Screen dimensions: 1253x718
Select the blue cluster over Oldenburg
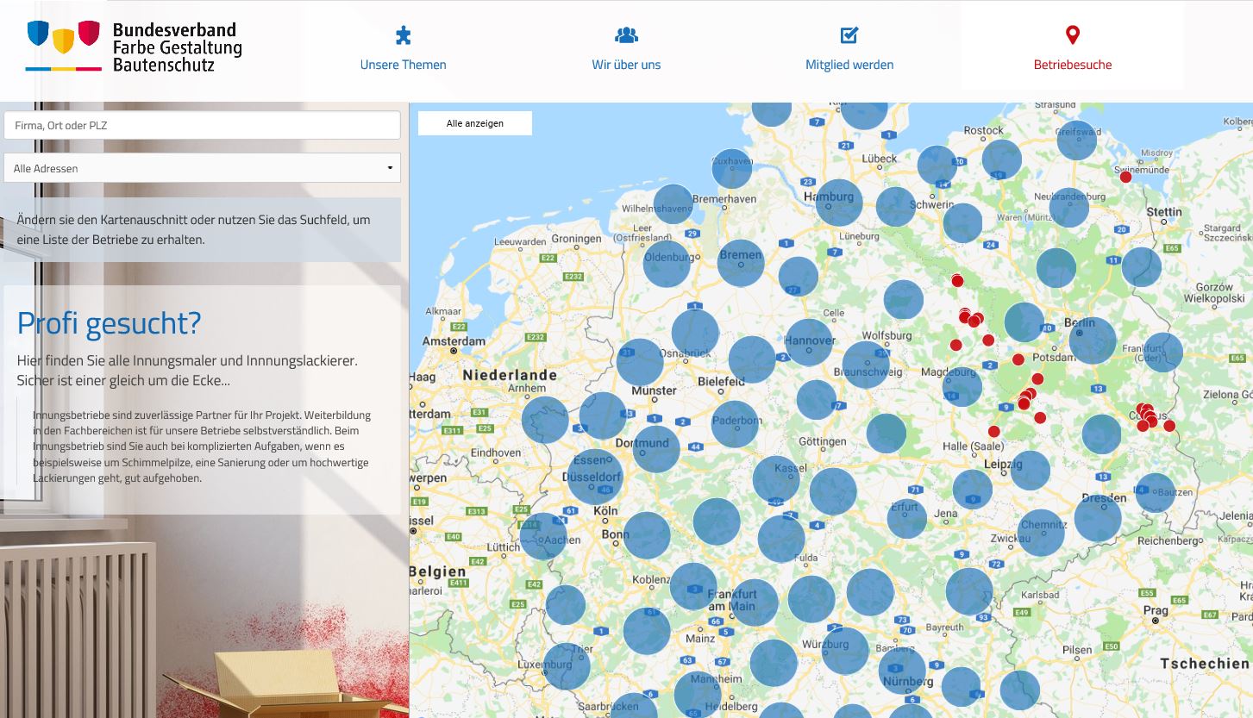pyautogui.click(x=667, y=264)
